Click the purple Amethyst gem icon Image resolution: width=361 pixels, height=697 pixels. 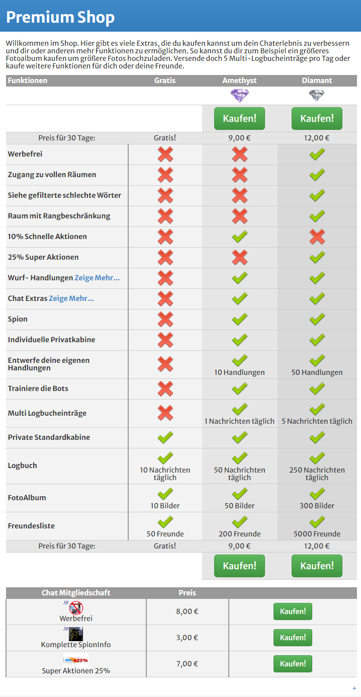click(x=239, y=96)
